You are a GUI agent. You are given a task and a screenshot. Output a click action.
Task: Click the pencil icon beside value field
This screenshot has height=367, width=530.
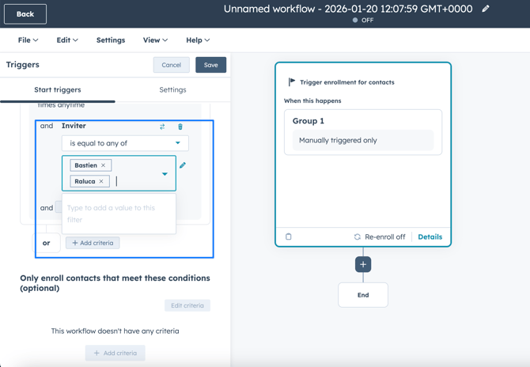point(183,165)
